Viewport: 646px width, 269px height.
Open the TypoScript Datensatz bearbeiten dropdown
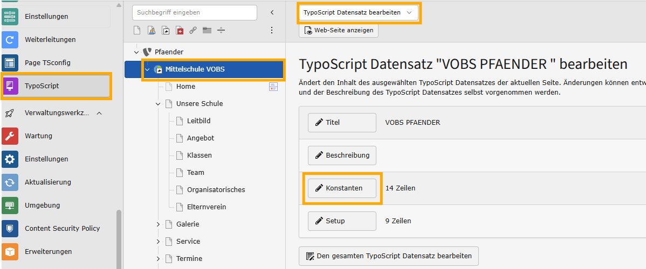[358, 12]
